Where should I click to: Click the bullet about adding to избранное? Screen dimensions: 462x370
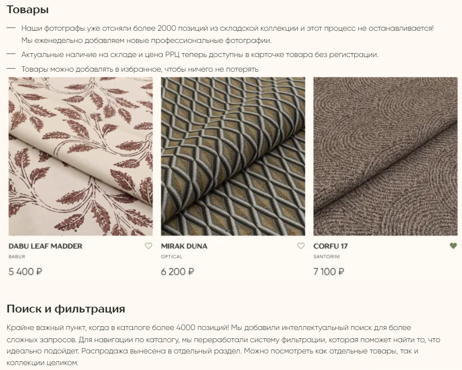(x=140, y=69)
